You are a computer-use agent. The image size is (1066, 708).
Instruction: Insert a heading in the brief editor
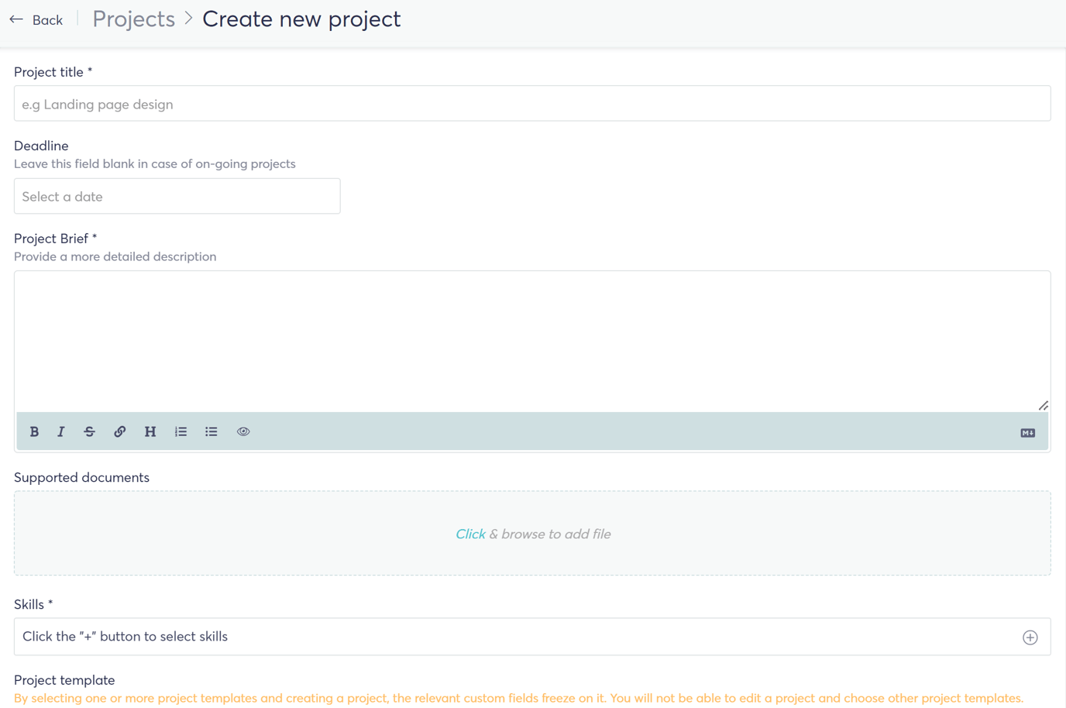(x=150, y=431)
